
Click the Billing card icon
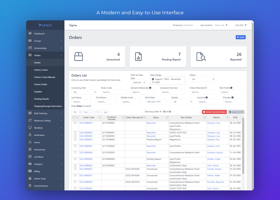coord(30,171)
